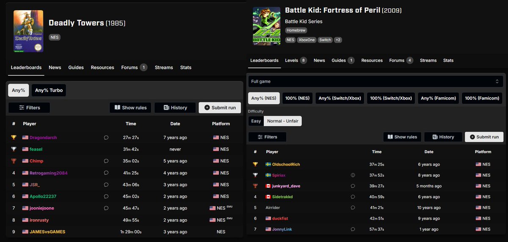Visit ironrusty player profile

(x=39, y=220)
